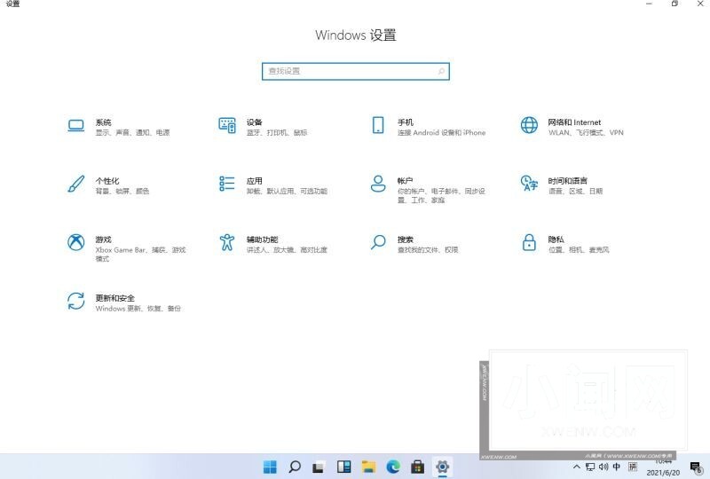This screenshot has height=479, width=710.
Task: Toggle the 中 input language indicator
Action: pos(617,467)
